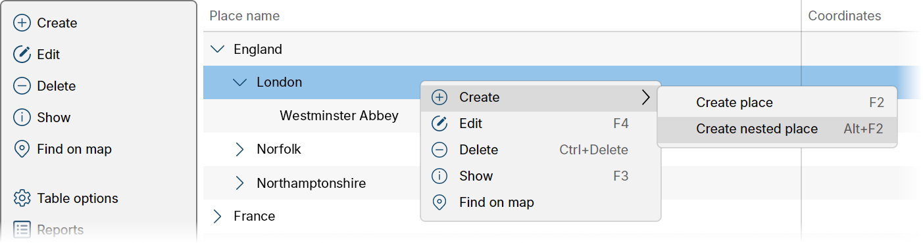Collapse the London tree node
923x243 pixels.
(x=240, y=82)
